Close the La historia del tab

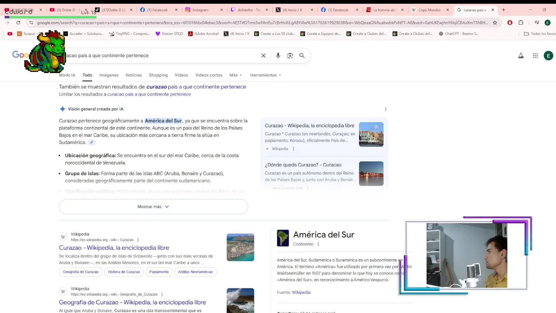(402, 10)
